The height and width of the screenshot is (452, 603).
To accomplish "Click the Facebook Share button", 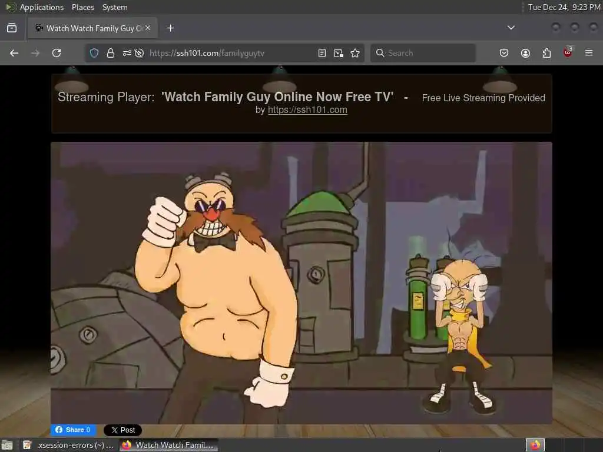I will click(x=73, y=430).
